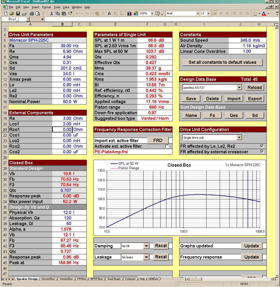Click the Reload database button

pyautogui.click(x=255, y=87)
